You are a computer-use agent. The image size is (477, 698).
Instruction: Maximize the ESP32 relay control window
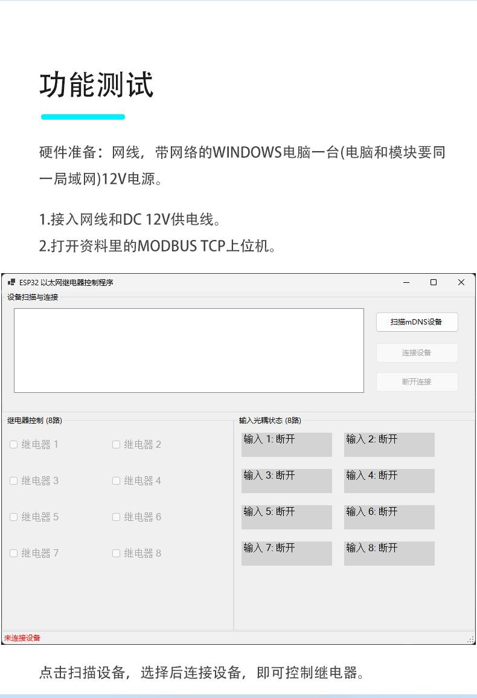[433, 282]
